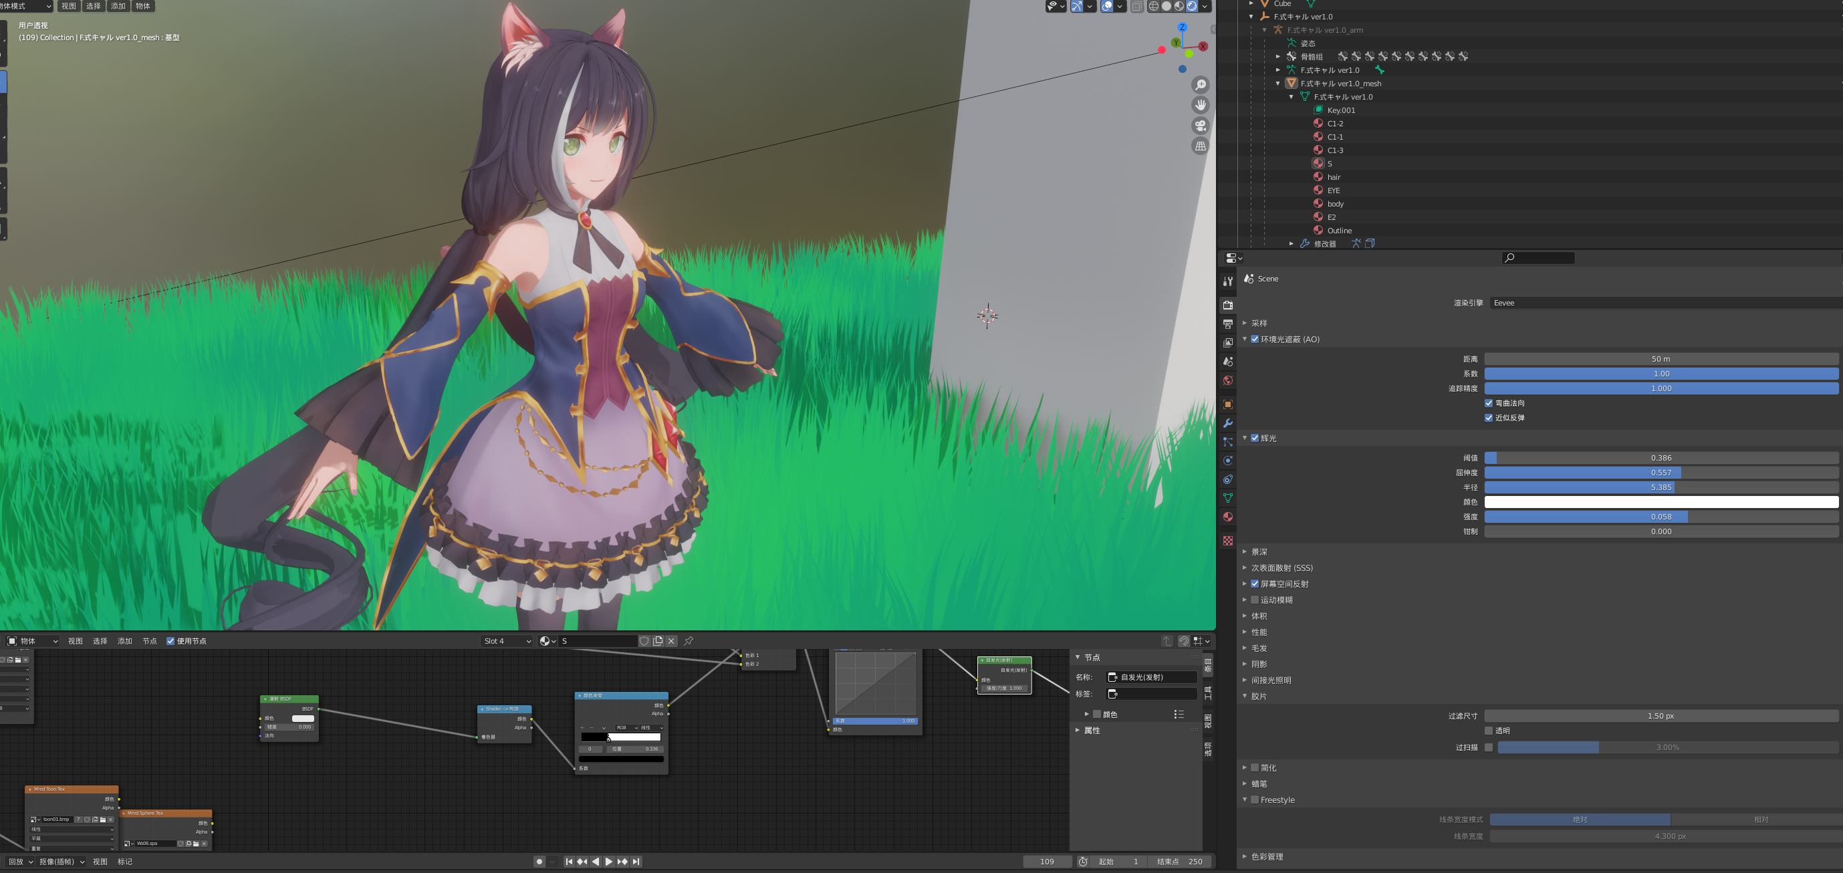Open the Render properties tab
Viewport: 1843px width, 873px height.
tap(1228, 305)
